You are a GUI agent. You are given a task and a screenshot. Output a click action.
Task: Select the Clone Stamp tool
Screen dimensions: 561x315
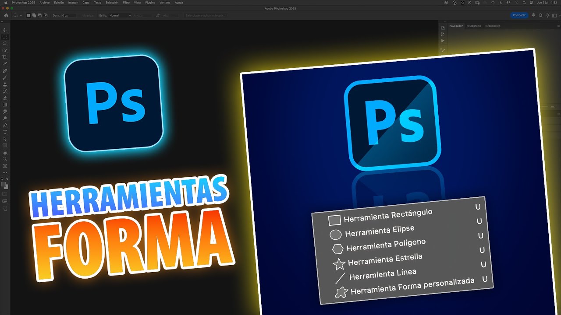click(x=5, y=84)
